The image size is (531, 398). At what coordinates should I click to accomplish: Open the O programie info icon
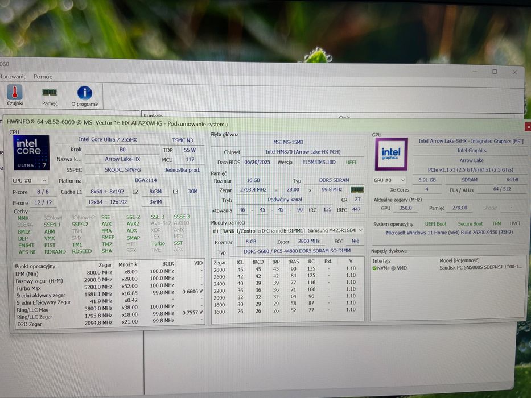click(85, 96)
